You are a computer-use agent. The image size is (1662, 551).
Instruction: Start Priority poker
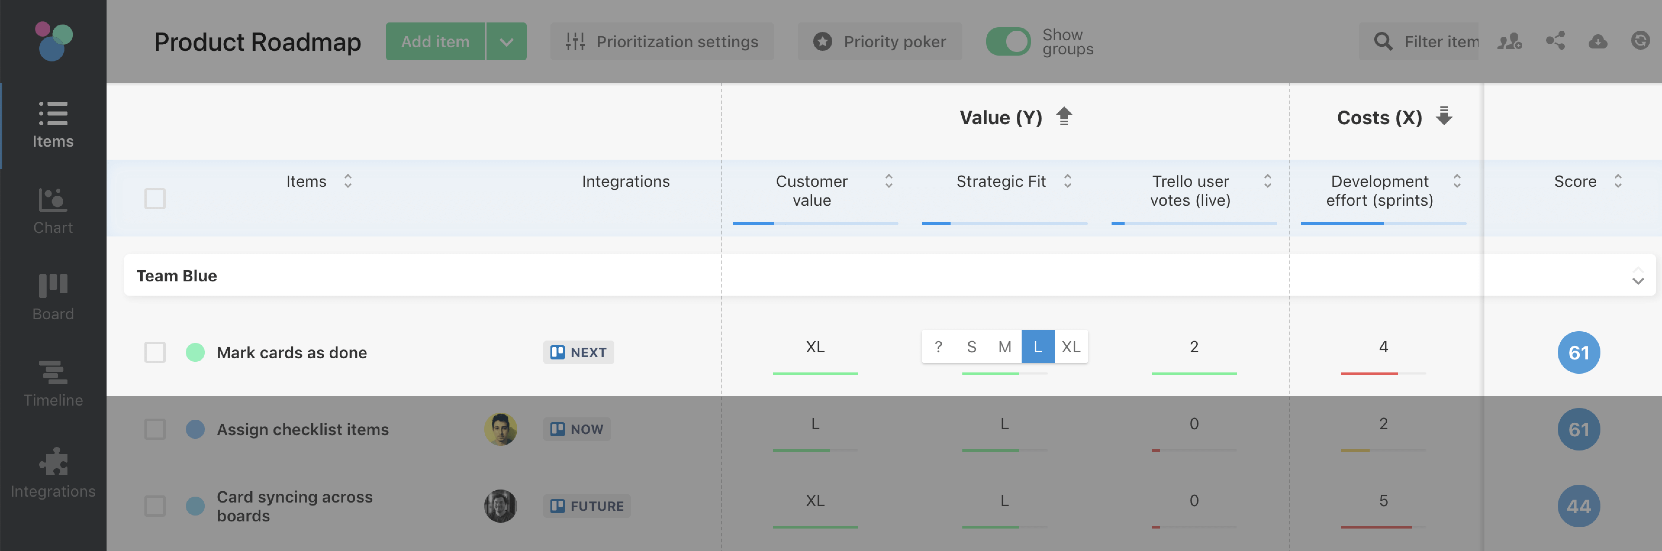click(880, 41)
